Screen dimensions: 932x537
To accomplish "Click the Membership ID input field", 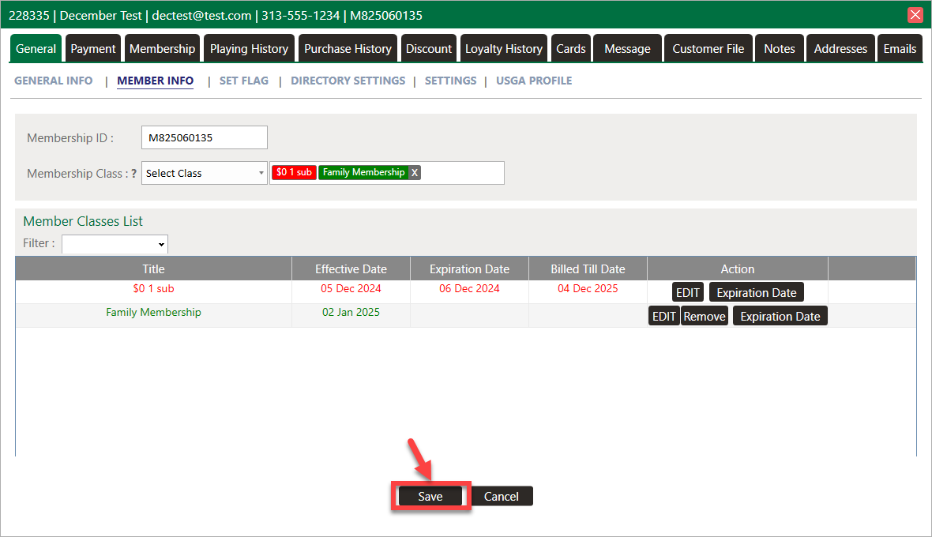I will click(x=205, y=137).
